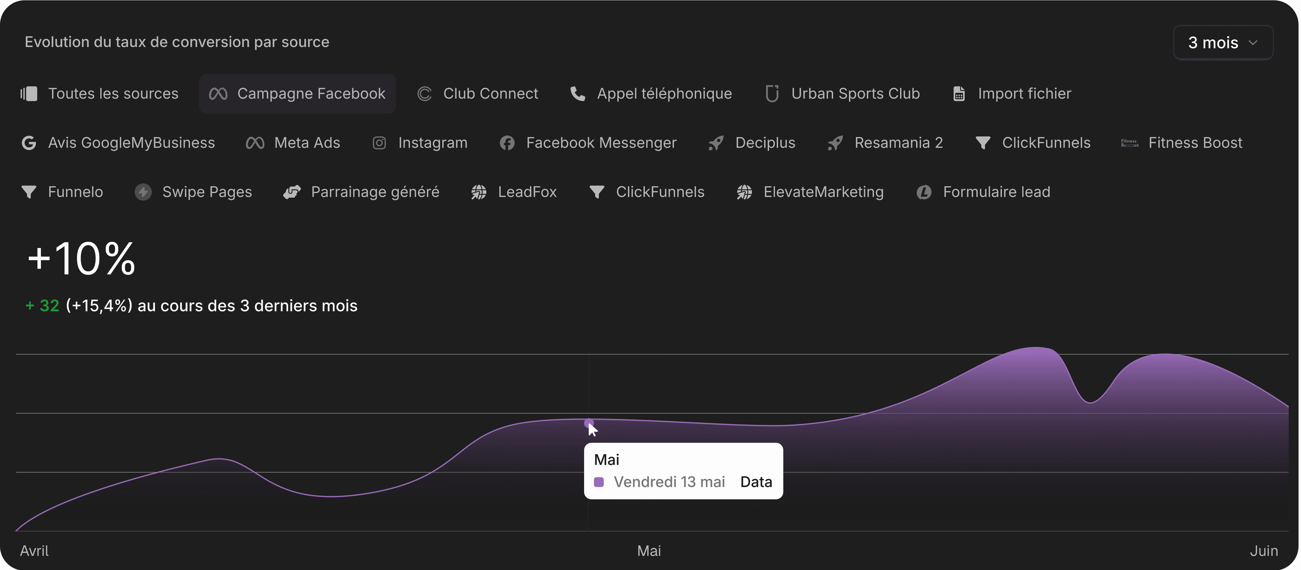Select the Campagne Facebook source tab
This screenshot has height=570, width=1301.
[298, 93]
